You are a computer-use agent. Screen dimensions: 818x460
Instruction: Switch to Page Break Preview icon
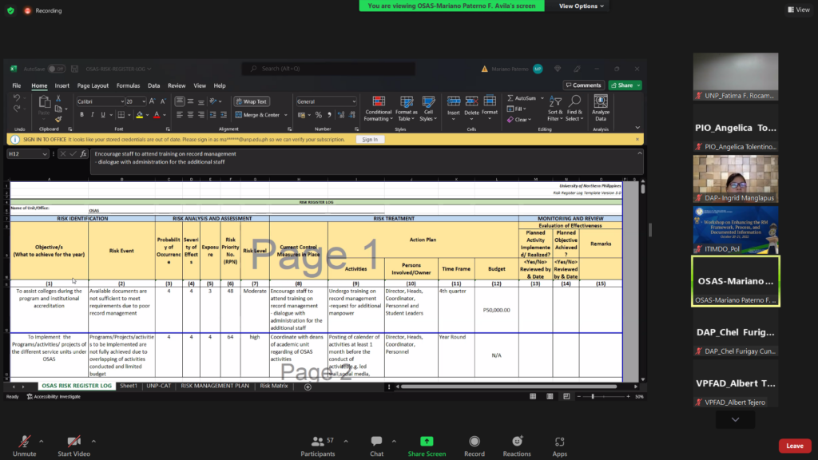click(566, 396)
